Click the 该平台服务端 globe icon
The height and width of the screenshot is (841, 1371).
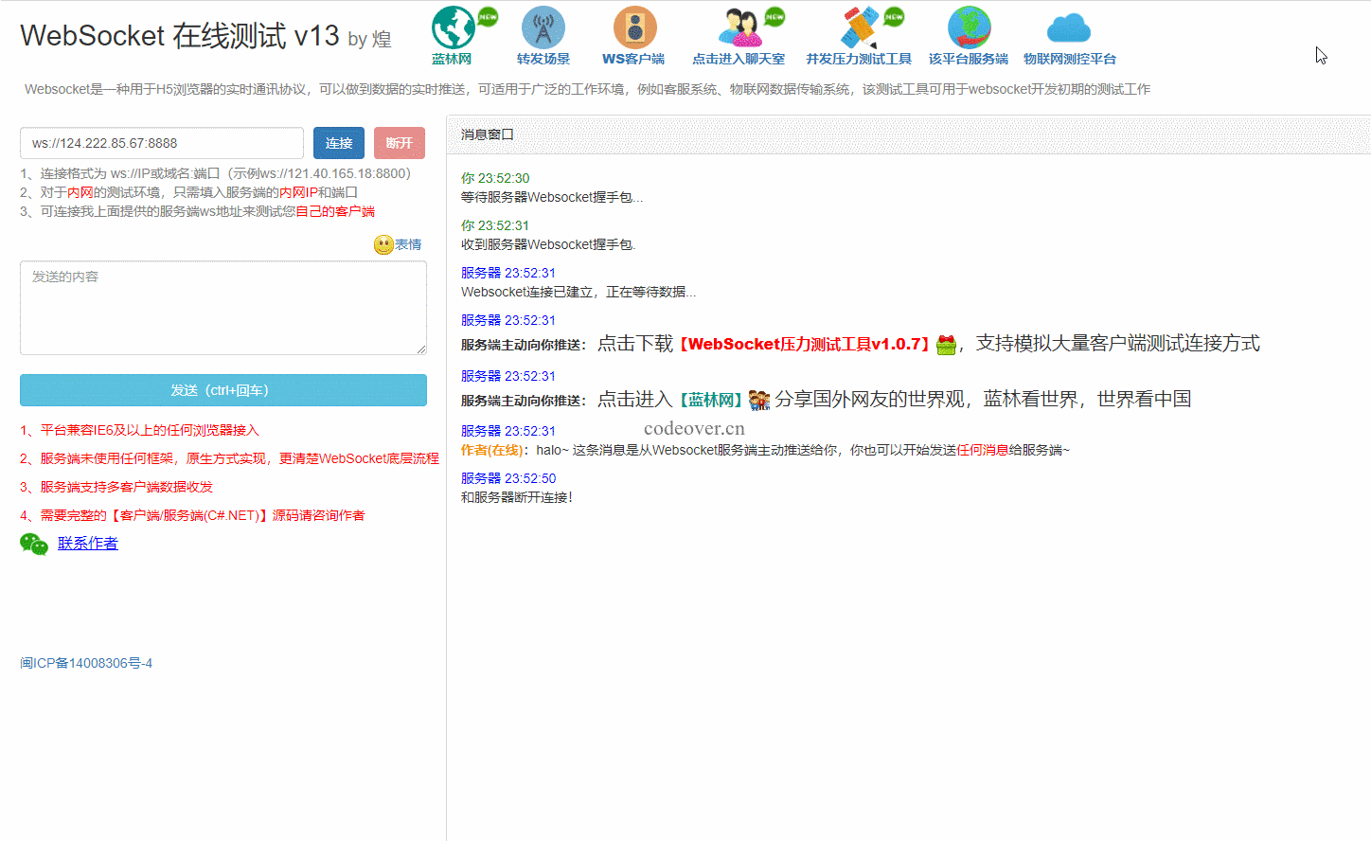coord(969,27)
